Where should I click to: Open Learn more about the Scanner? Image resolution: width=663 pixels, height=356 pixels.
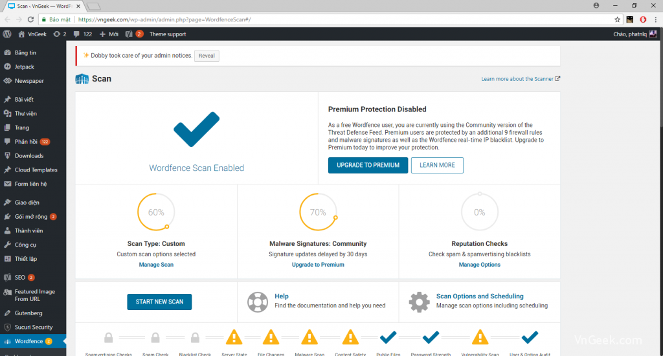(521, 79)
